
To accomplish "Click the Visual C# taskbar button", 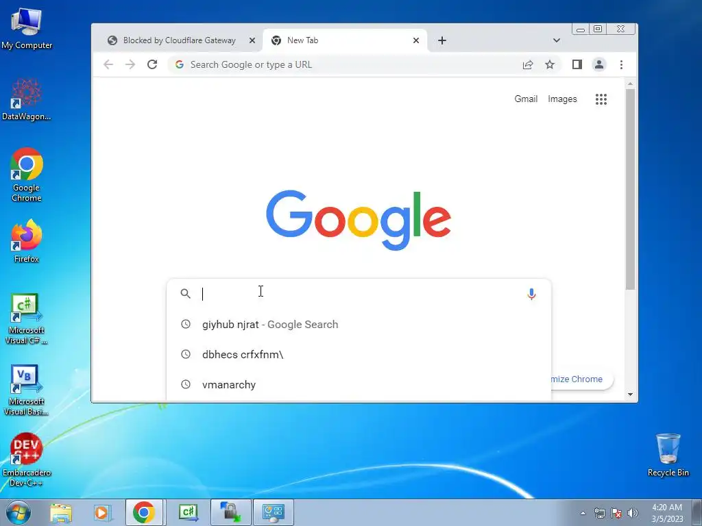I will pyautogui.click(x=189, y=512).
